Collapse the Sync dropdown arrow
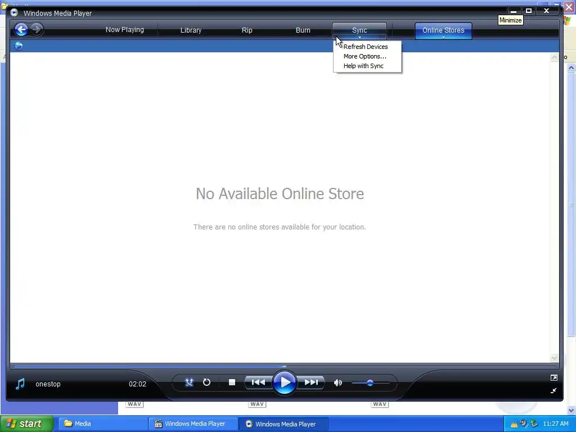The image size is (576, 432). point(359,38)
